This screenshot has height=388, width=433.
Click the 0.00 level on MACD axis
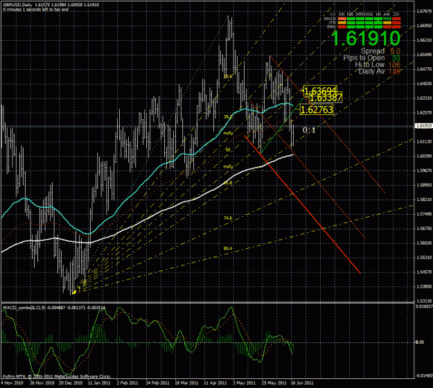pos(420,342)
